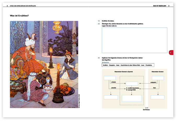This screenshot has width=177, height=121.
Task: Click the Wortspeicher word list box
Action: click(128, 65)
